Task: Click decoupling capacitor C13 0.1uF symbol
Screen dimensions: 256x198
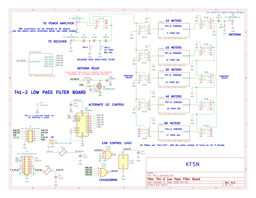Action: point(71,104)
